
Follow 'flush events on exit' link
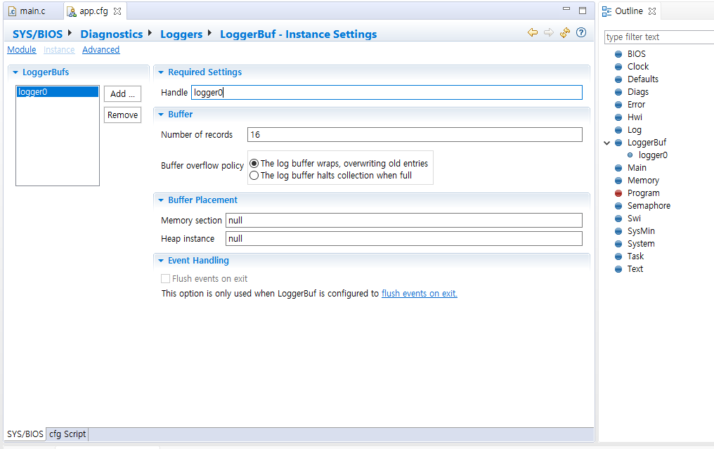coord(420,294)
